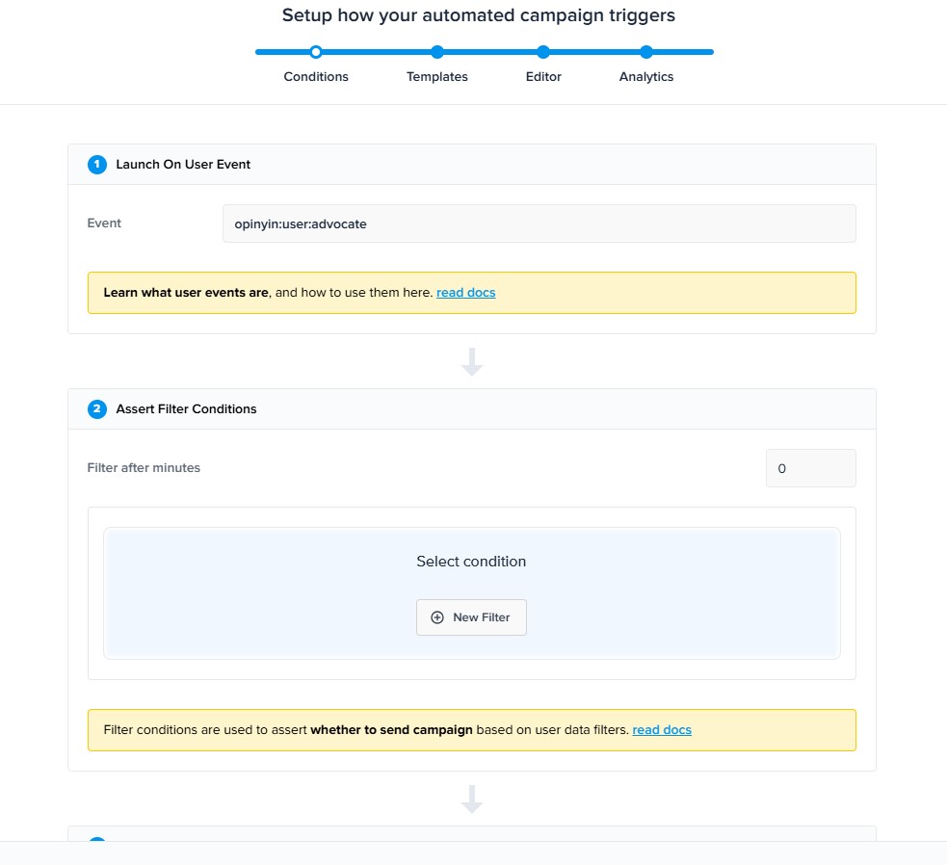Click the down arrow below Assert Filter Conditions

coord(472,799)
